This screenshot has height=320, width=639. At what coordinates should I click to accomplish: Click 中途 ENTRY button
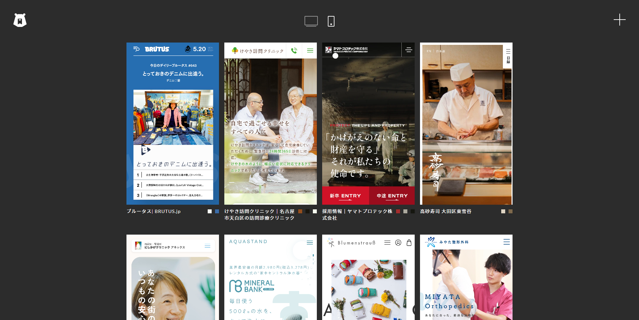pos(392,196)
